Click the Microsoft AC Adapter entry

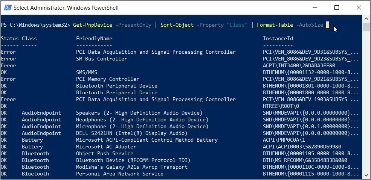(106, 147)
